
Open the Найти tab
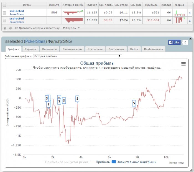[x=134, y=49]
